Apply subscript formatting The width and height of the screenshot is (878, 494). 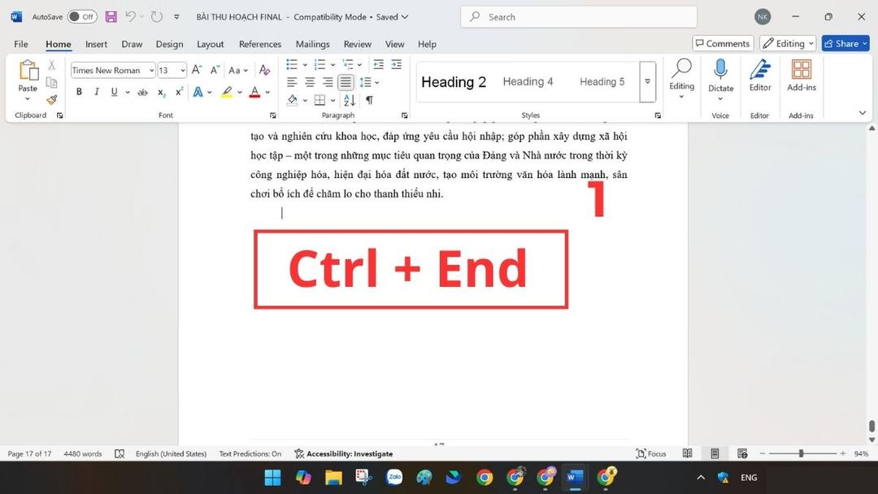coord(160,92)
